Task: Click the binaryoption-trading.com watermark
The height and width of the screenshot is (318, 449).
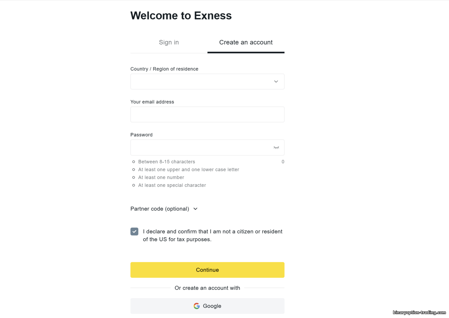Action: (419, 312)
